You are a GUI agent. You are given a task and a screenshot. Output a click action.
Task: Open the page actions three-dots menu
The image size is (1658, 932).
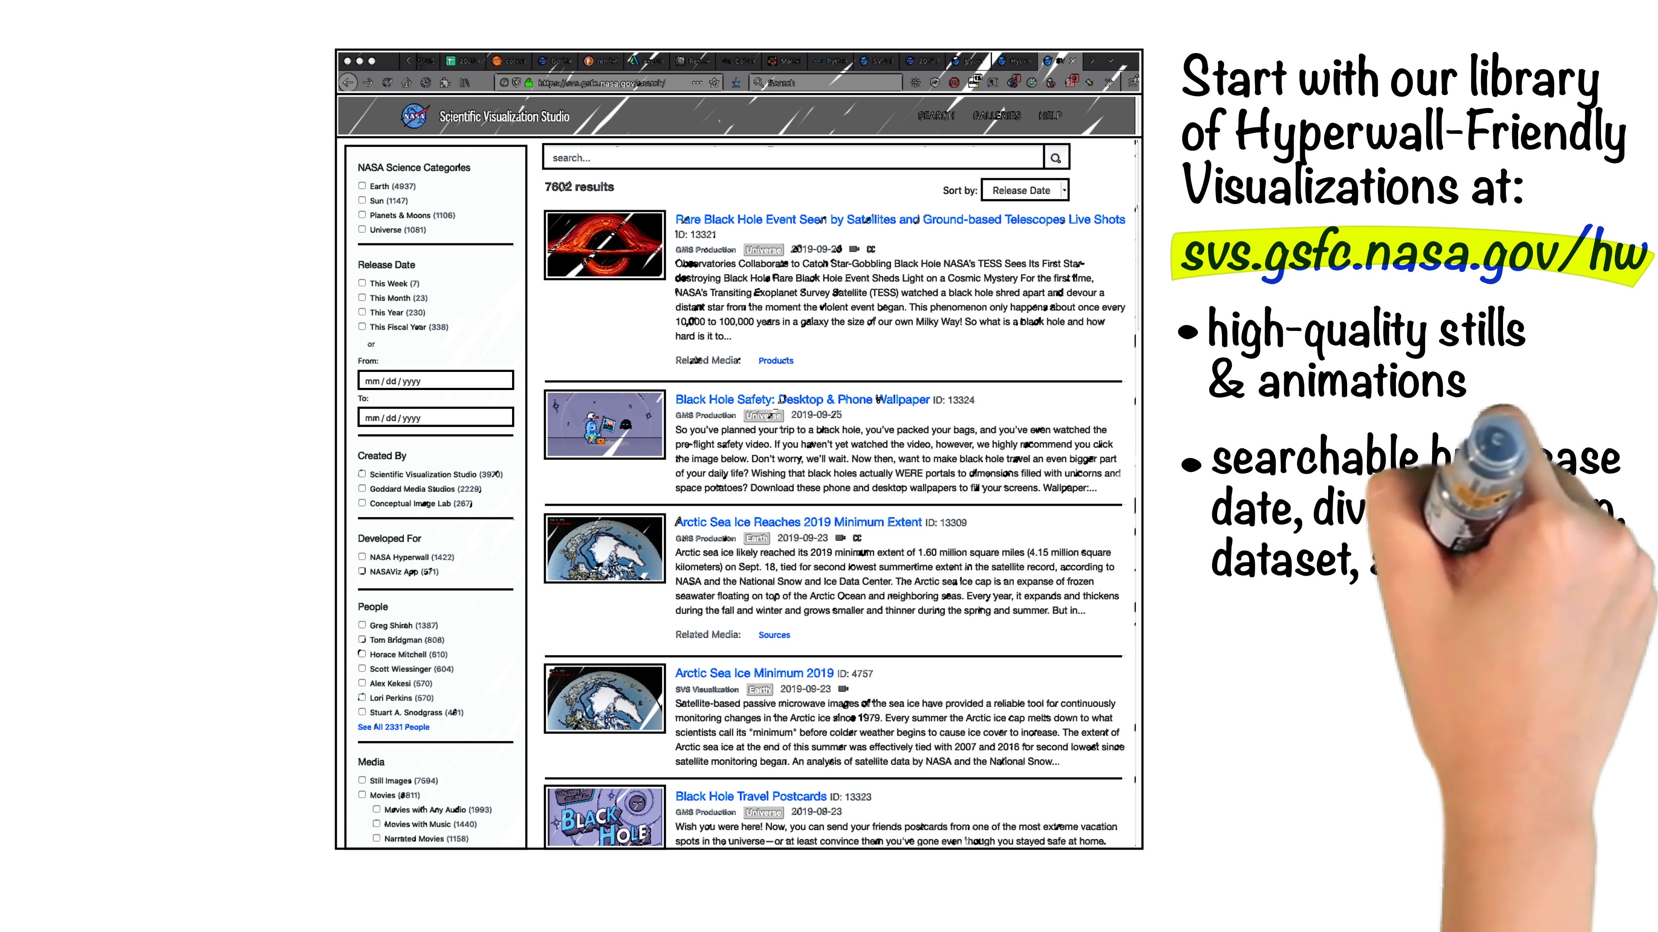coord(697,82)
